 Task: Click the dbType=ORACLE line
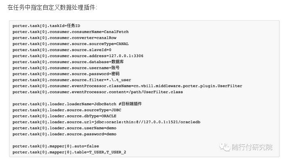64,116
